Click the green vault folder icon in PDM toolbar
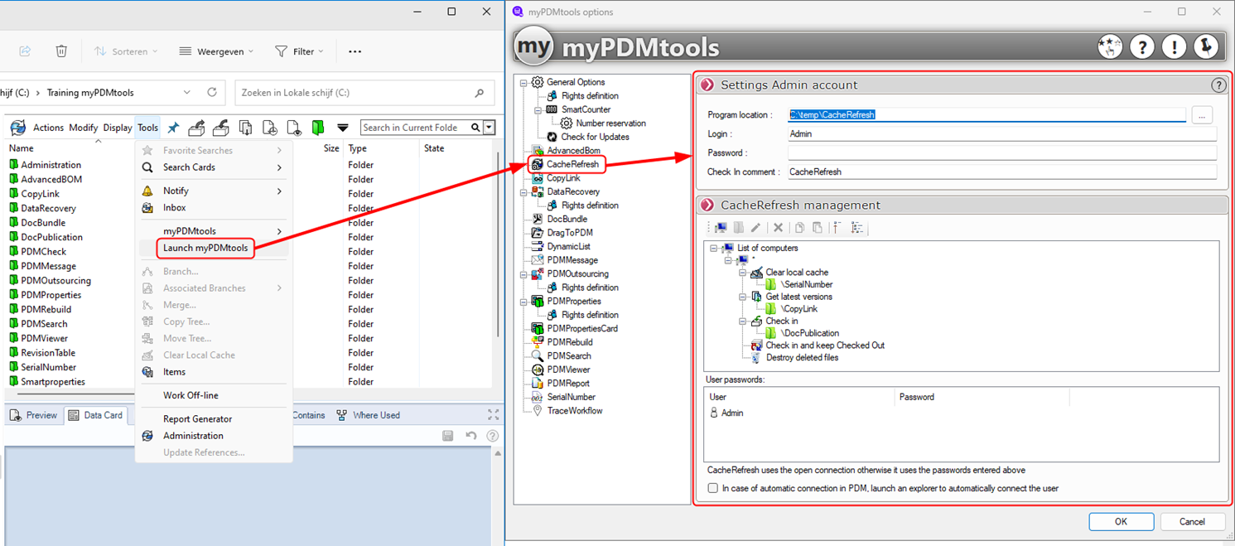 tap(318, 128)
